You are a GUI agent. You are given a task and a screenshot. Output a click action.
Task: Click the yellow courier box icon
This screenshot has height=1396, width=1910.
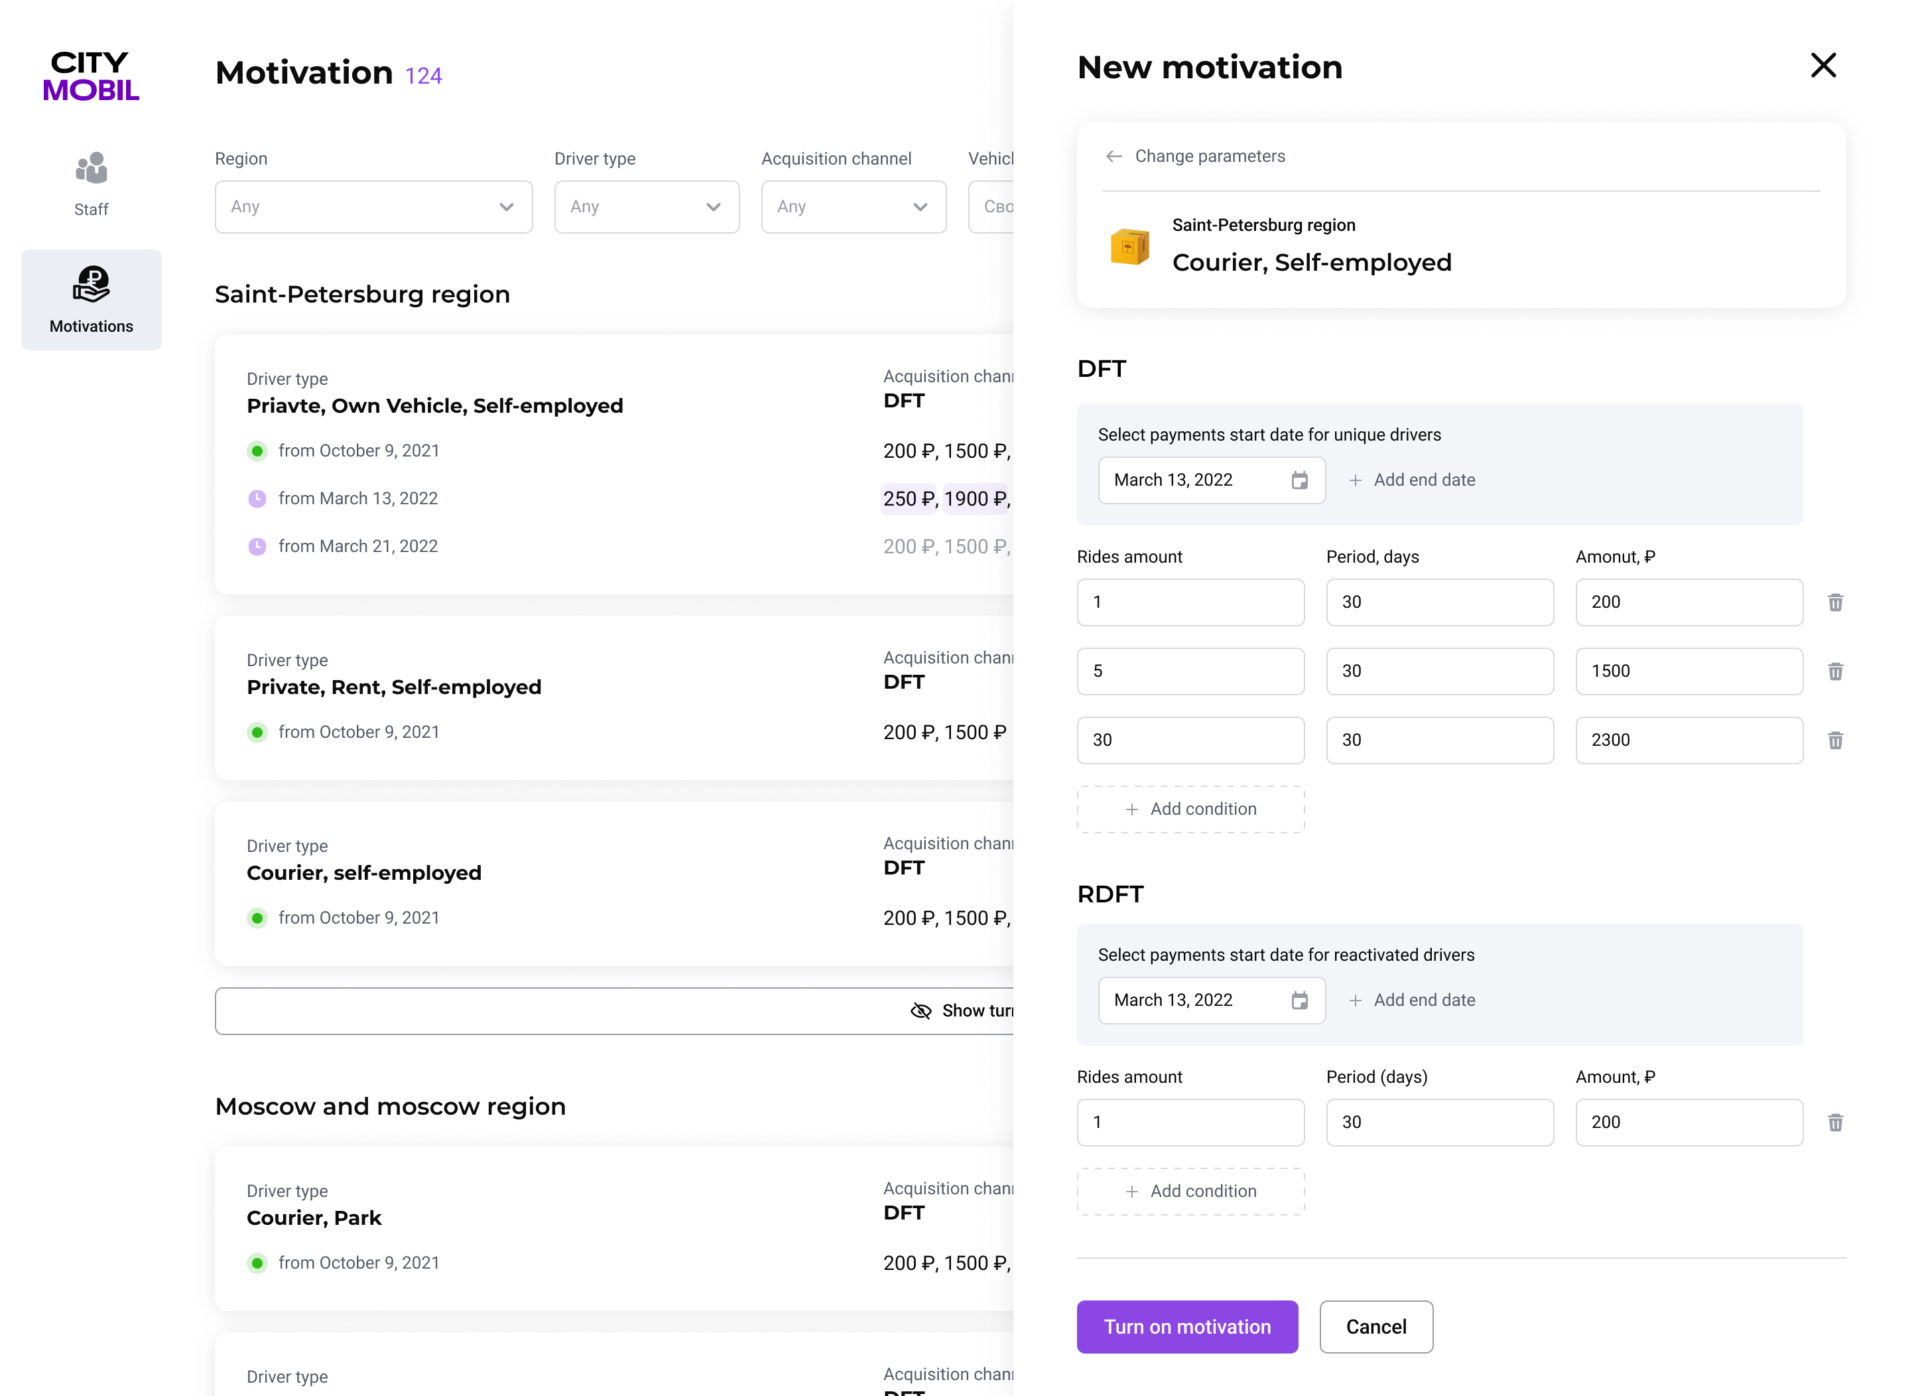pyautogui.click(x=1129, y=247)
